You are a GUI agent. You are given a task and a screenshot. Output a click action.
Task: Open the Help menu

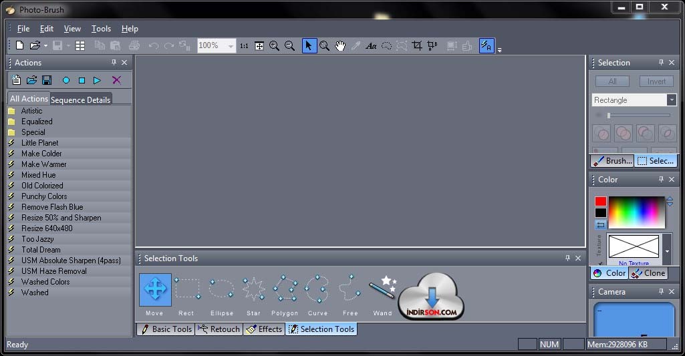coord(130,29)
